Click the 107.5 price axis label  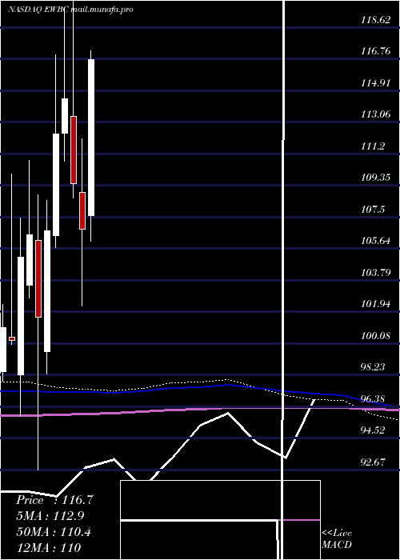click(x=373, y=210)
